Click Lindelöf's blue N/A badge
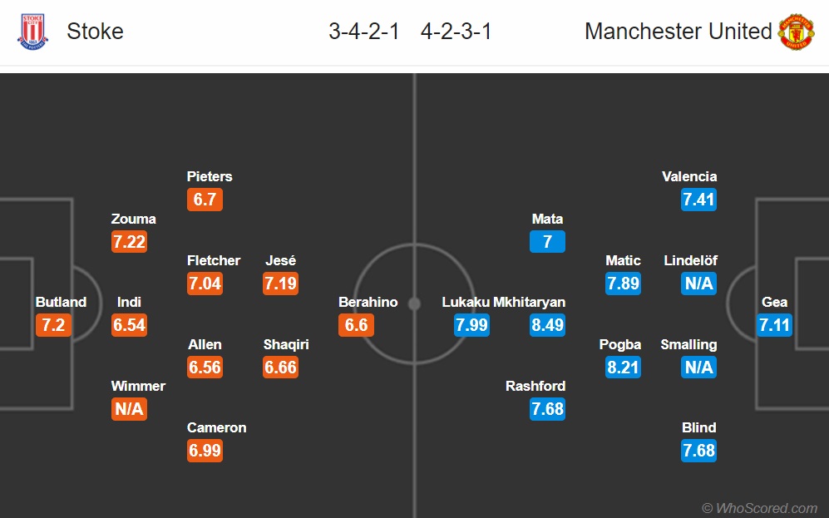 tap(699, 284)
